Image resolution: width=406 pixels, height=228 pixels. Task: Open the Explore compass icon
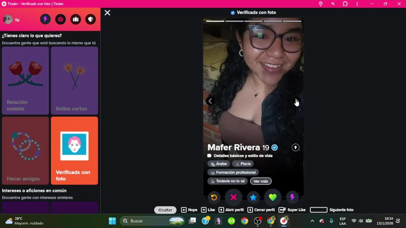61,19
